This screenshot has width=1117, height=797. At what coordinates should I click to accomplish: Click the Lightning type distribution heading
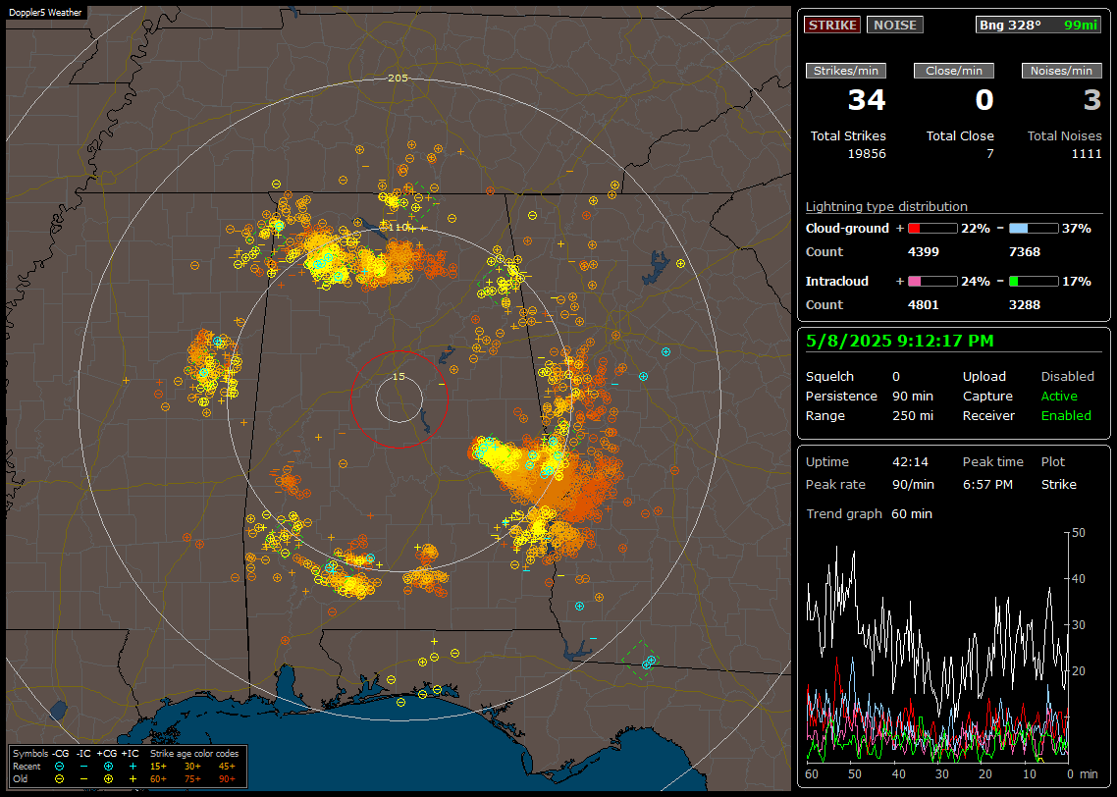[886, 206]
